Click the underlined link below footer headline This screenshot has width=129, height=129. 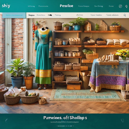point(64,122)
